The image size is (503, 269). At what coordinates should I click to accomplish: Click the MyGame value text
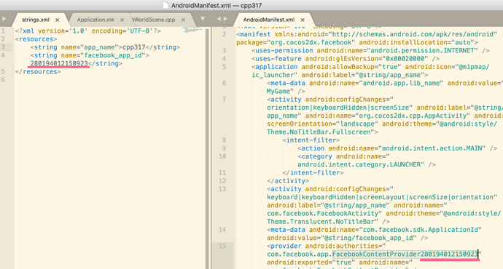(x=278, y=92)
